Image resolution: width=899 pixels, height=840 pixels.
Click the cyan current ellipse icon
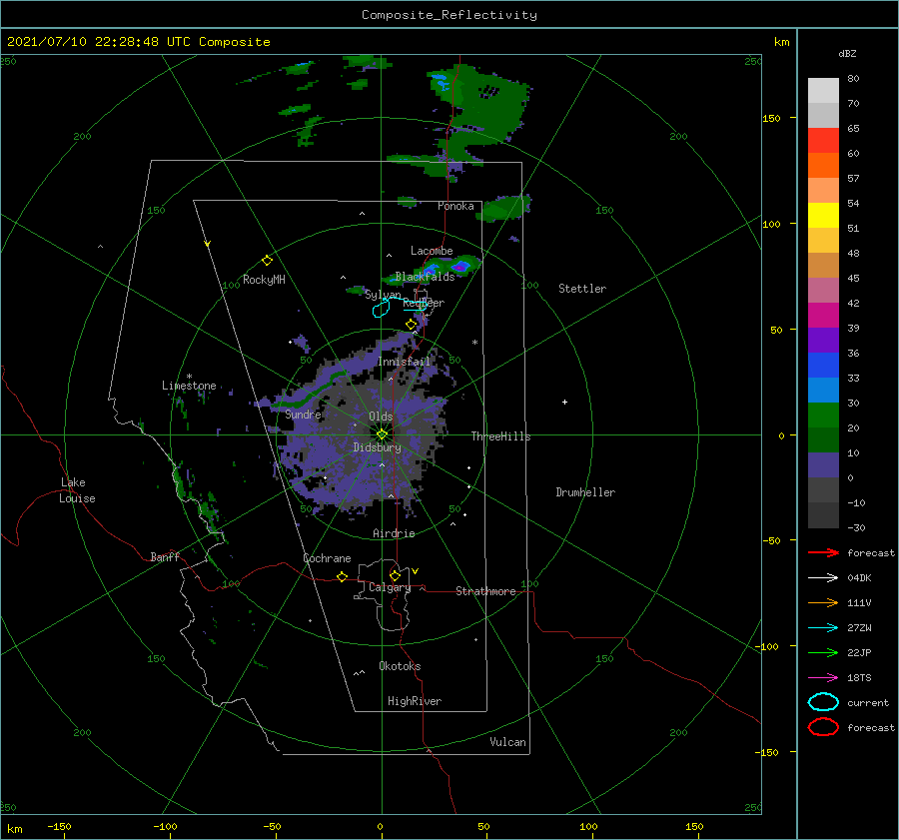point(823,702)
